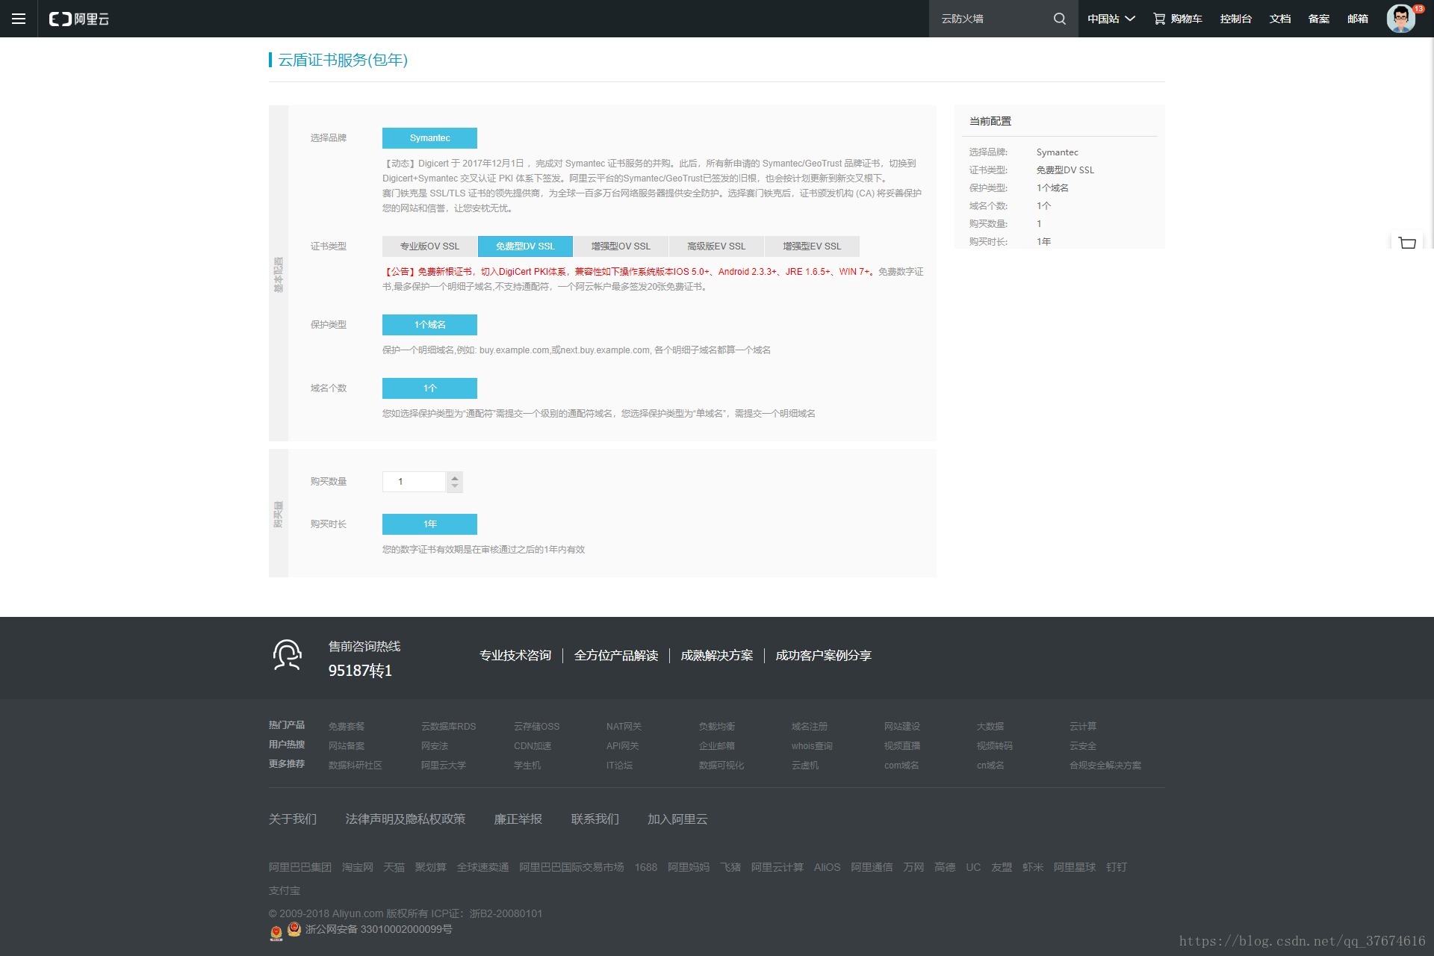Click 阿里巴巴国际交易市场 footer link
This screenshot has width=1434, height=956.
tap(571, 867)
